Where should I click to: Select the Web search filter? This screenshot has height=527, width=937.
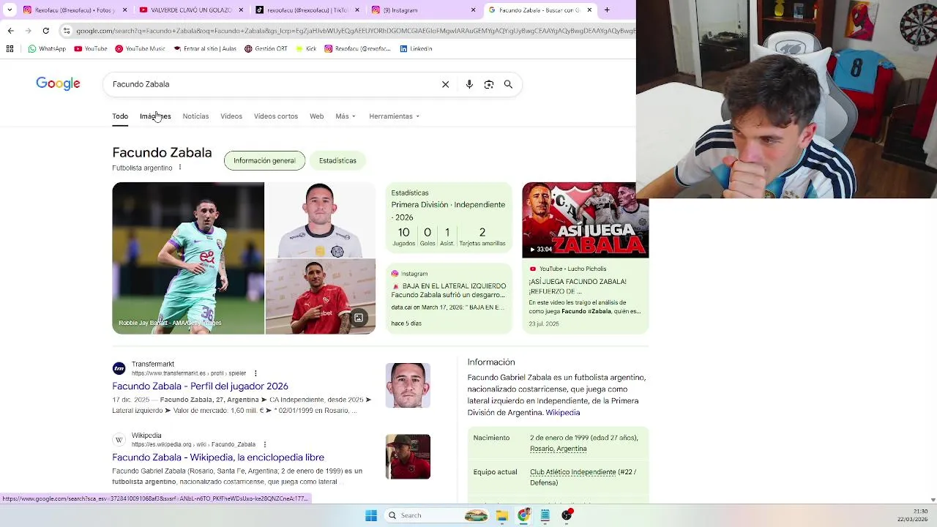[316, 116]
